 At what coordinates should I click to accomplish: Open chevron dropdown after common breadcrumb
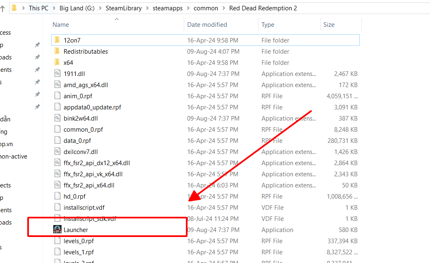[222, 8]
